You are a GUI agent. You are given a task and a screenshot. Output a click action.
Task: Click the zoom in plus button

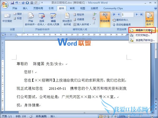point(152,116)
